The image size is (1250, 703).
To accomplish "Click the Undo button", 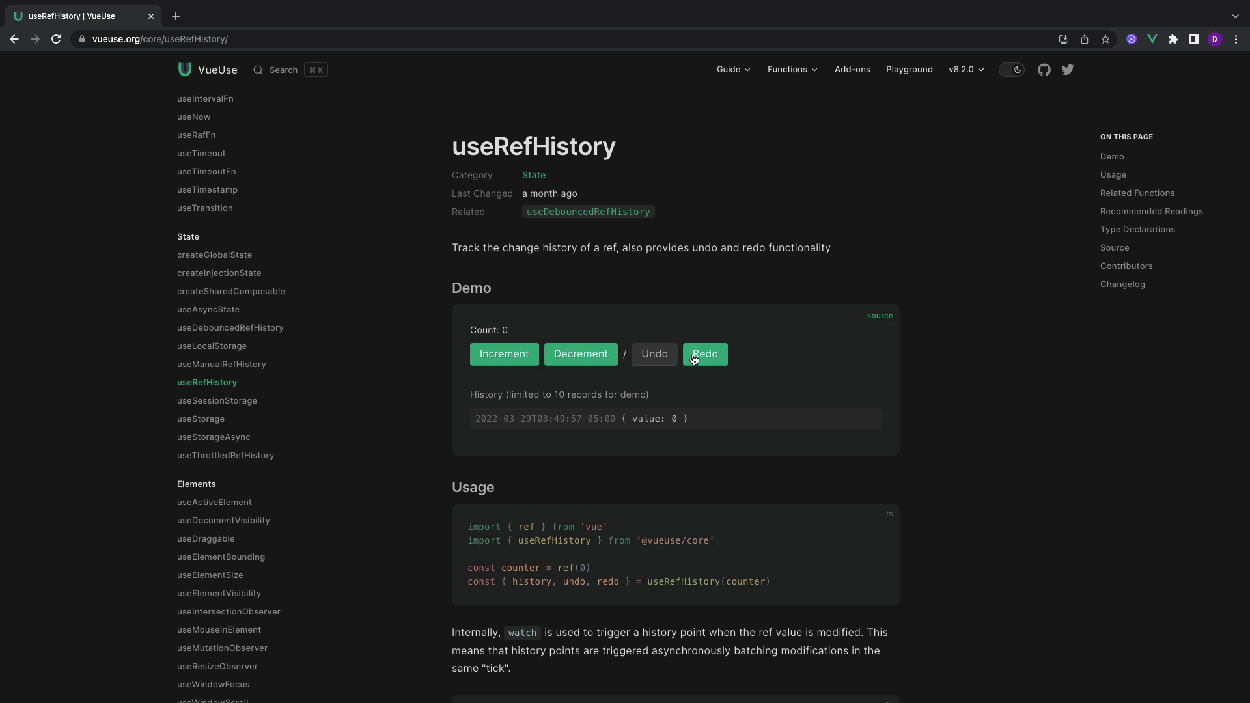I will coord(654,354).
